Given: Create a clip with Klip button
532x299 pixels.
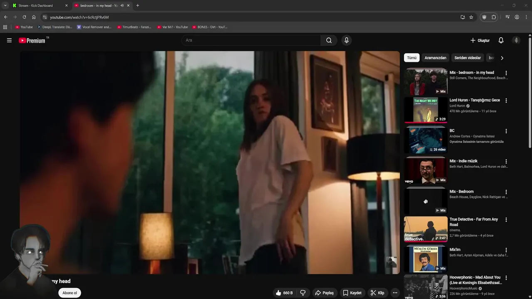Looking at the screenshot, I should click(377, 293).
